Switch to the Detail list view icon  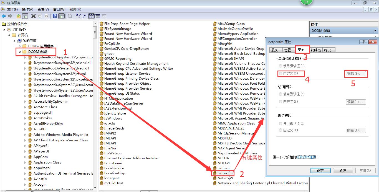98,16
